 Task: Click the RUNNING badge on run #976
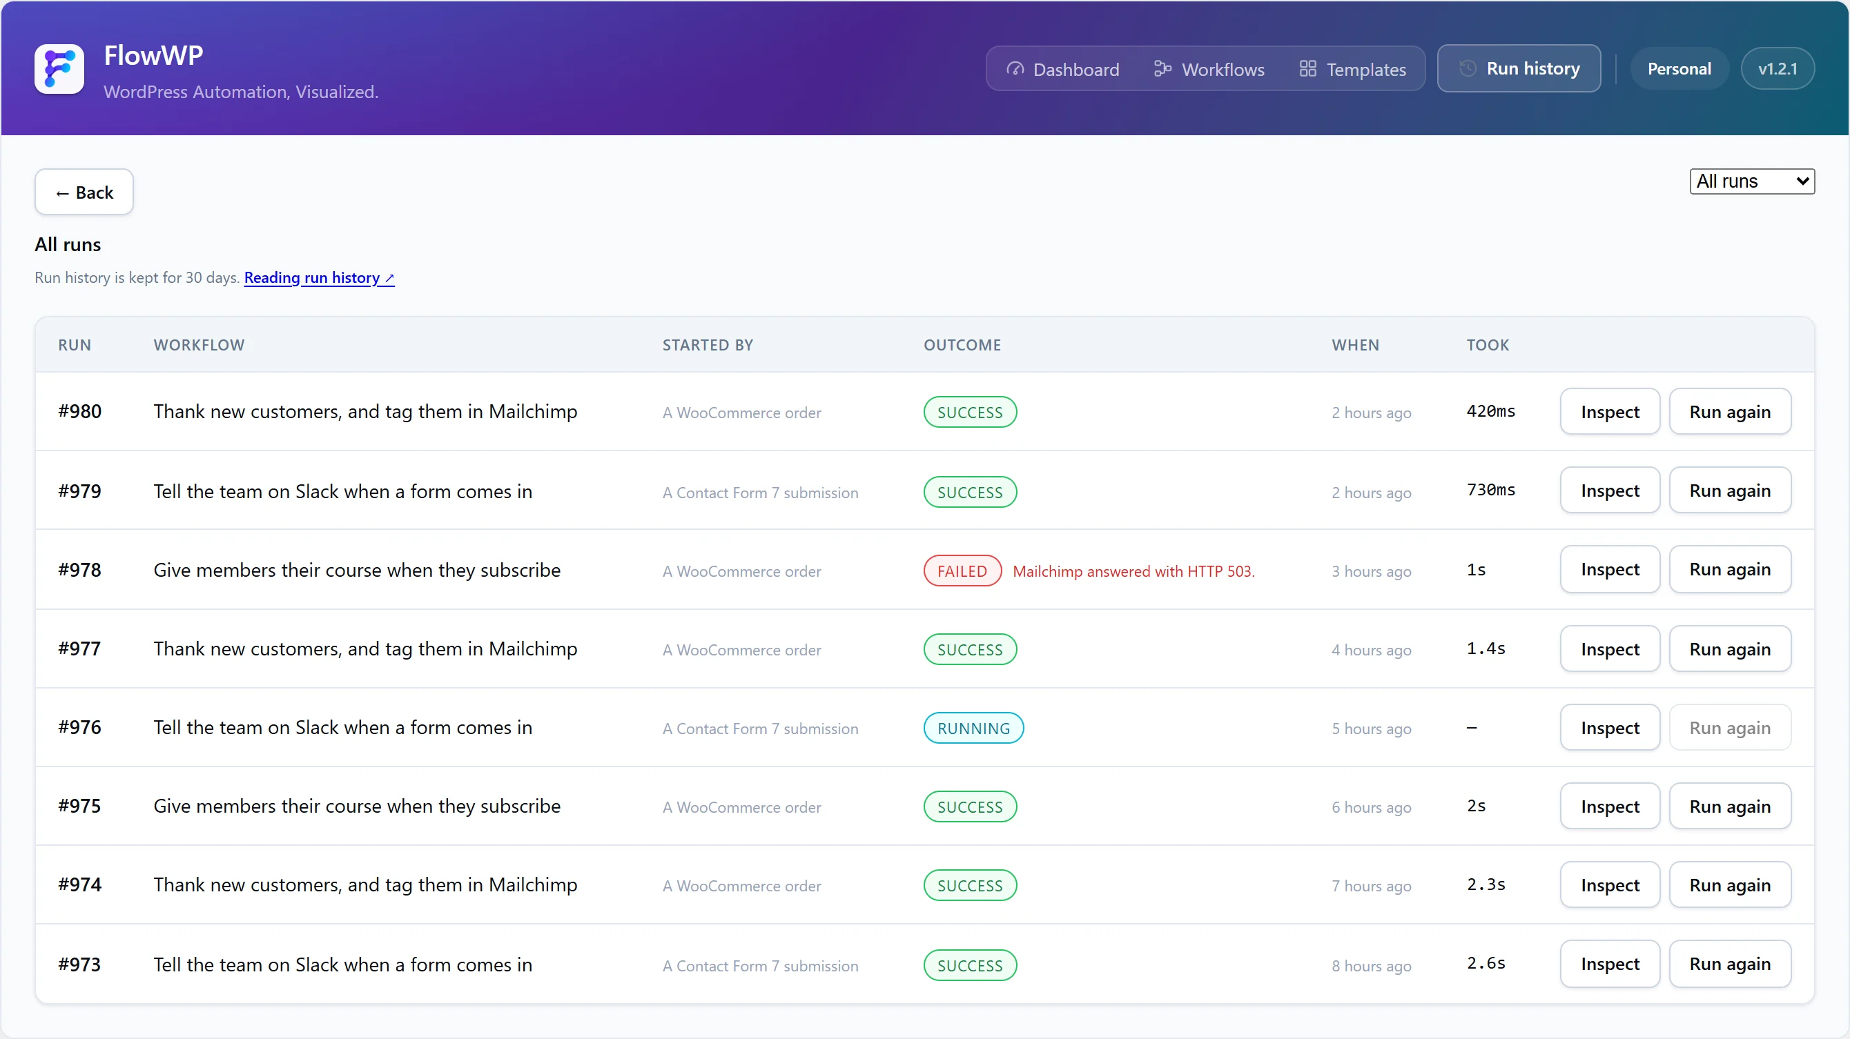(x=973, y=729)
